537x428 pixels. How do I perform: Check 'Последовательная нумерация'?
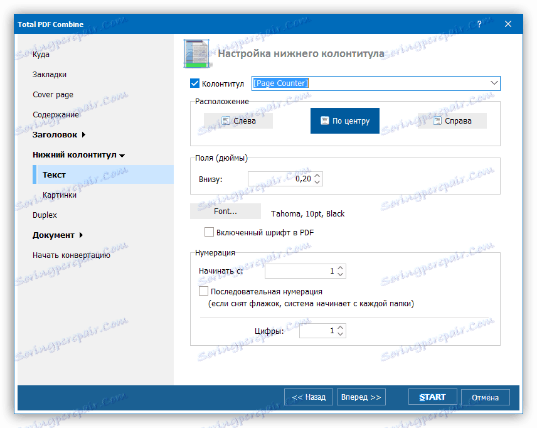click(x=203, y=291)
